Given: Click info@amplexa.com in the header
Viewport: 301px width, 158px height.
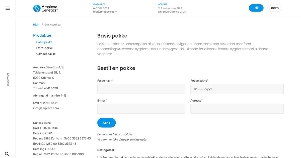Looking at the screenshot, I should [x=105, y=12].
